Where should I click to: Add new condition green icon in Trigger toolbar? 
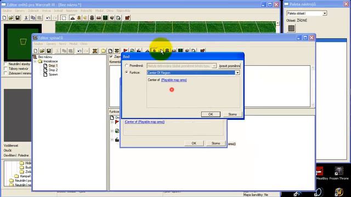(132, 51)
